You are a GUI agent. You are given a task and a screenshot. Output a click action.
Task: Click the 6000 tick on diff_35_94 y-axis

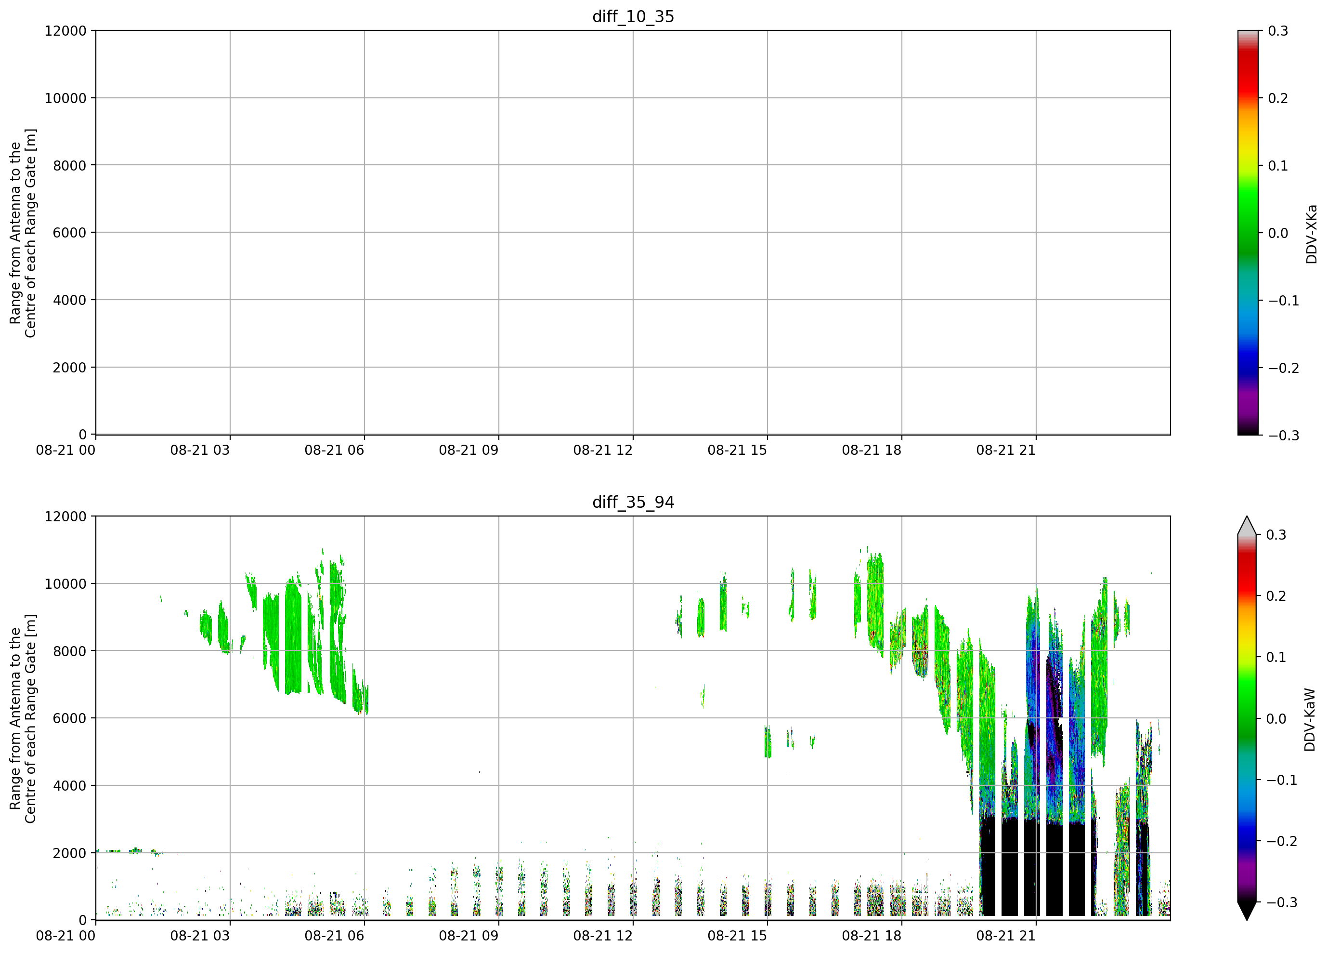click(70, 718)
